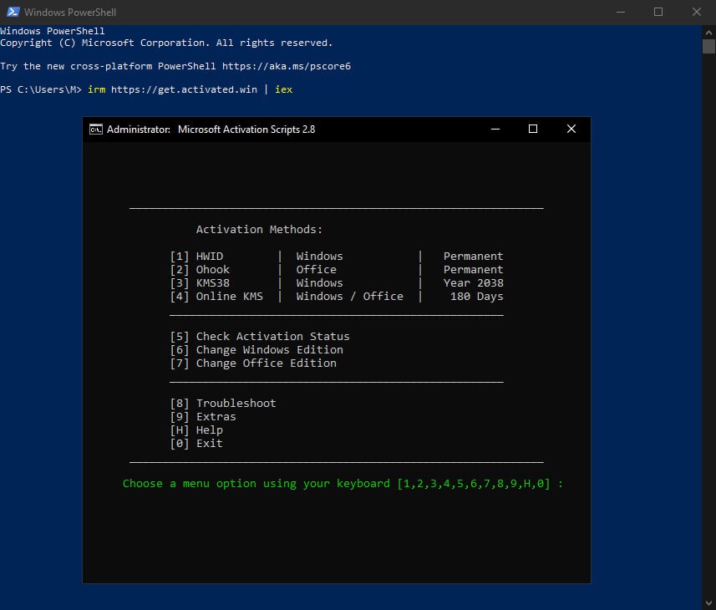Click the PowerShell scrollbar down arrow
The image size is (716, 610).
(708, 603)
